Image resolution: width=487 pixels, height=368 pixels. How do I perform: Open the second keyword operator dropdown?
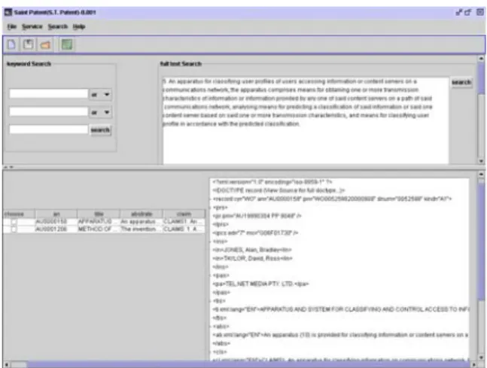pos(100,112)
